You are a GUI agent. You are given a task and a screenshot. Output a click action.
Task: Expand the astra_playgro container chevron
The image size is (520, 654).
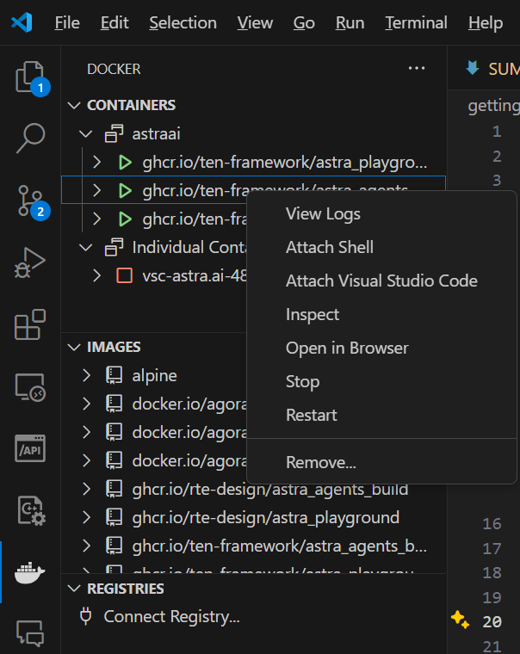[96, 163]
